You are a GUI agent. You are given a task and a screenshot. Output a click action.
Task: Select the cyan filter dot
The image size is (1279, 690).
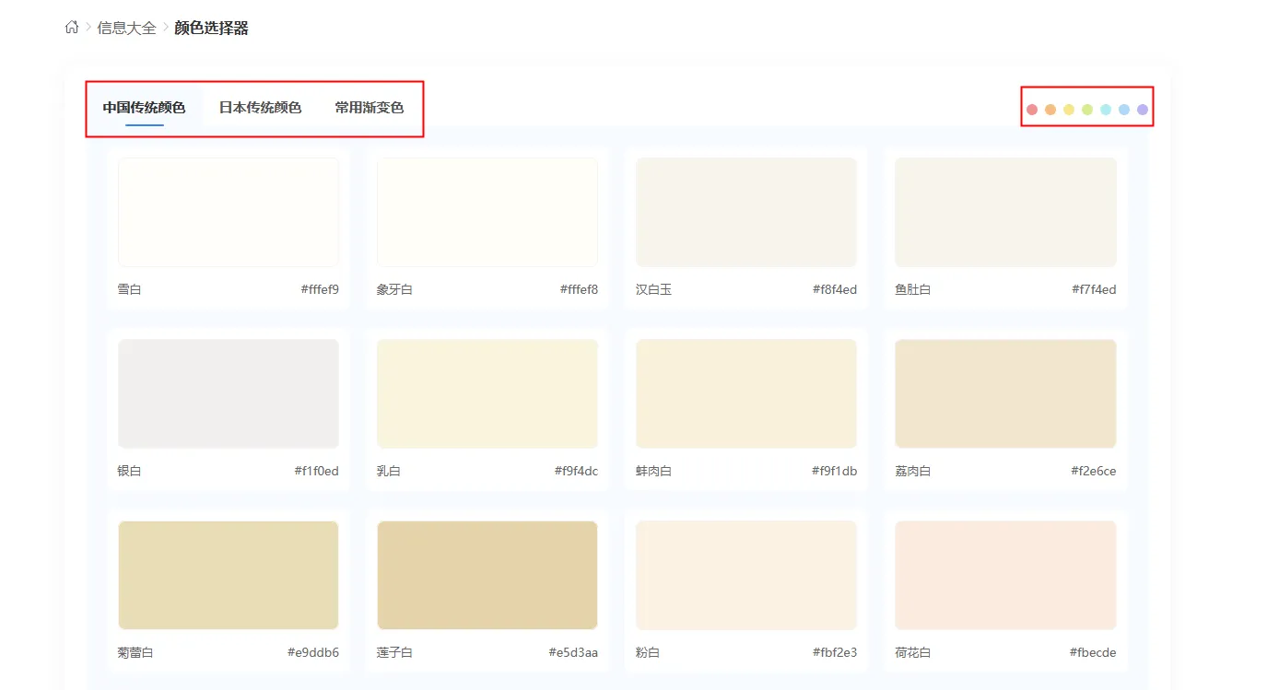coord(1106,110)
